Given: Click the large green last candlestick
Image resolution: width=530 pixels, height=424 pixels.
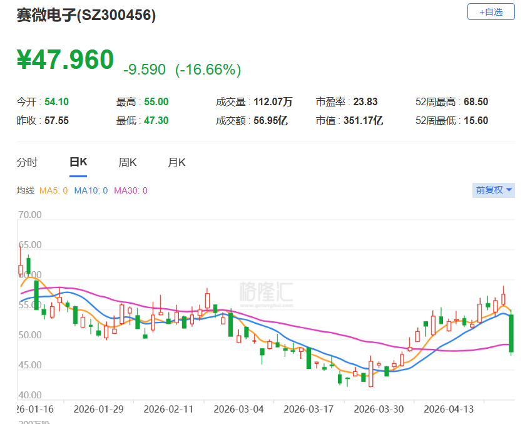Looking at the screenshot, I should pyautogui.click(x=511, y=333).
